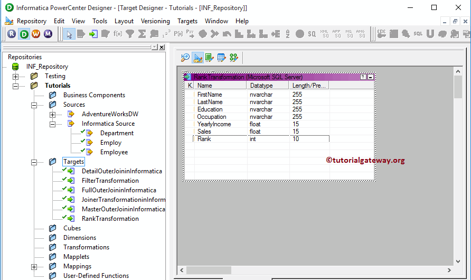Click the 1-2-3 Sequence Generator icon
The image size is (471, 280).
166,34
